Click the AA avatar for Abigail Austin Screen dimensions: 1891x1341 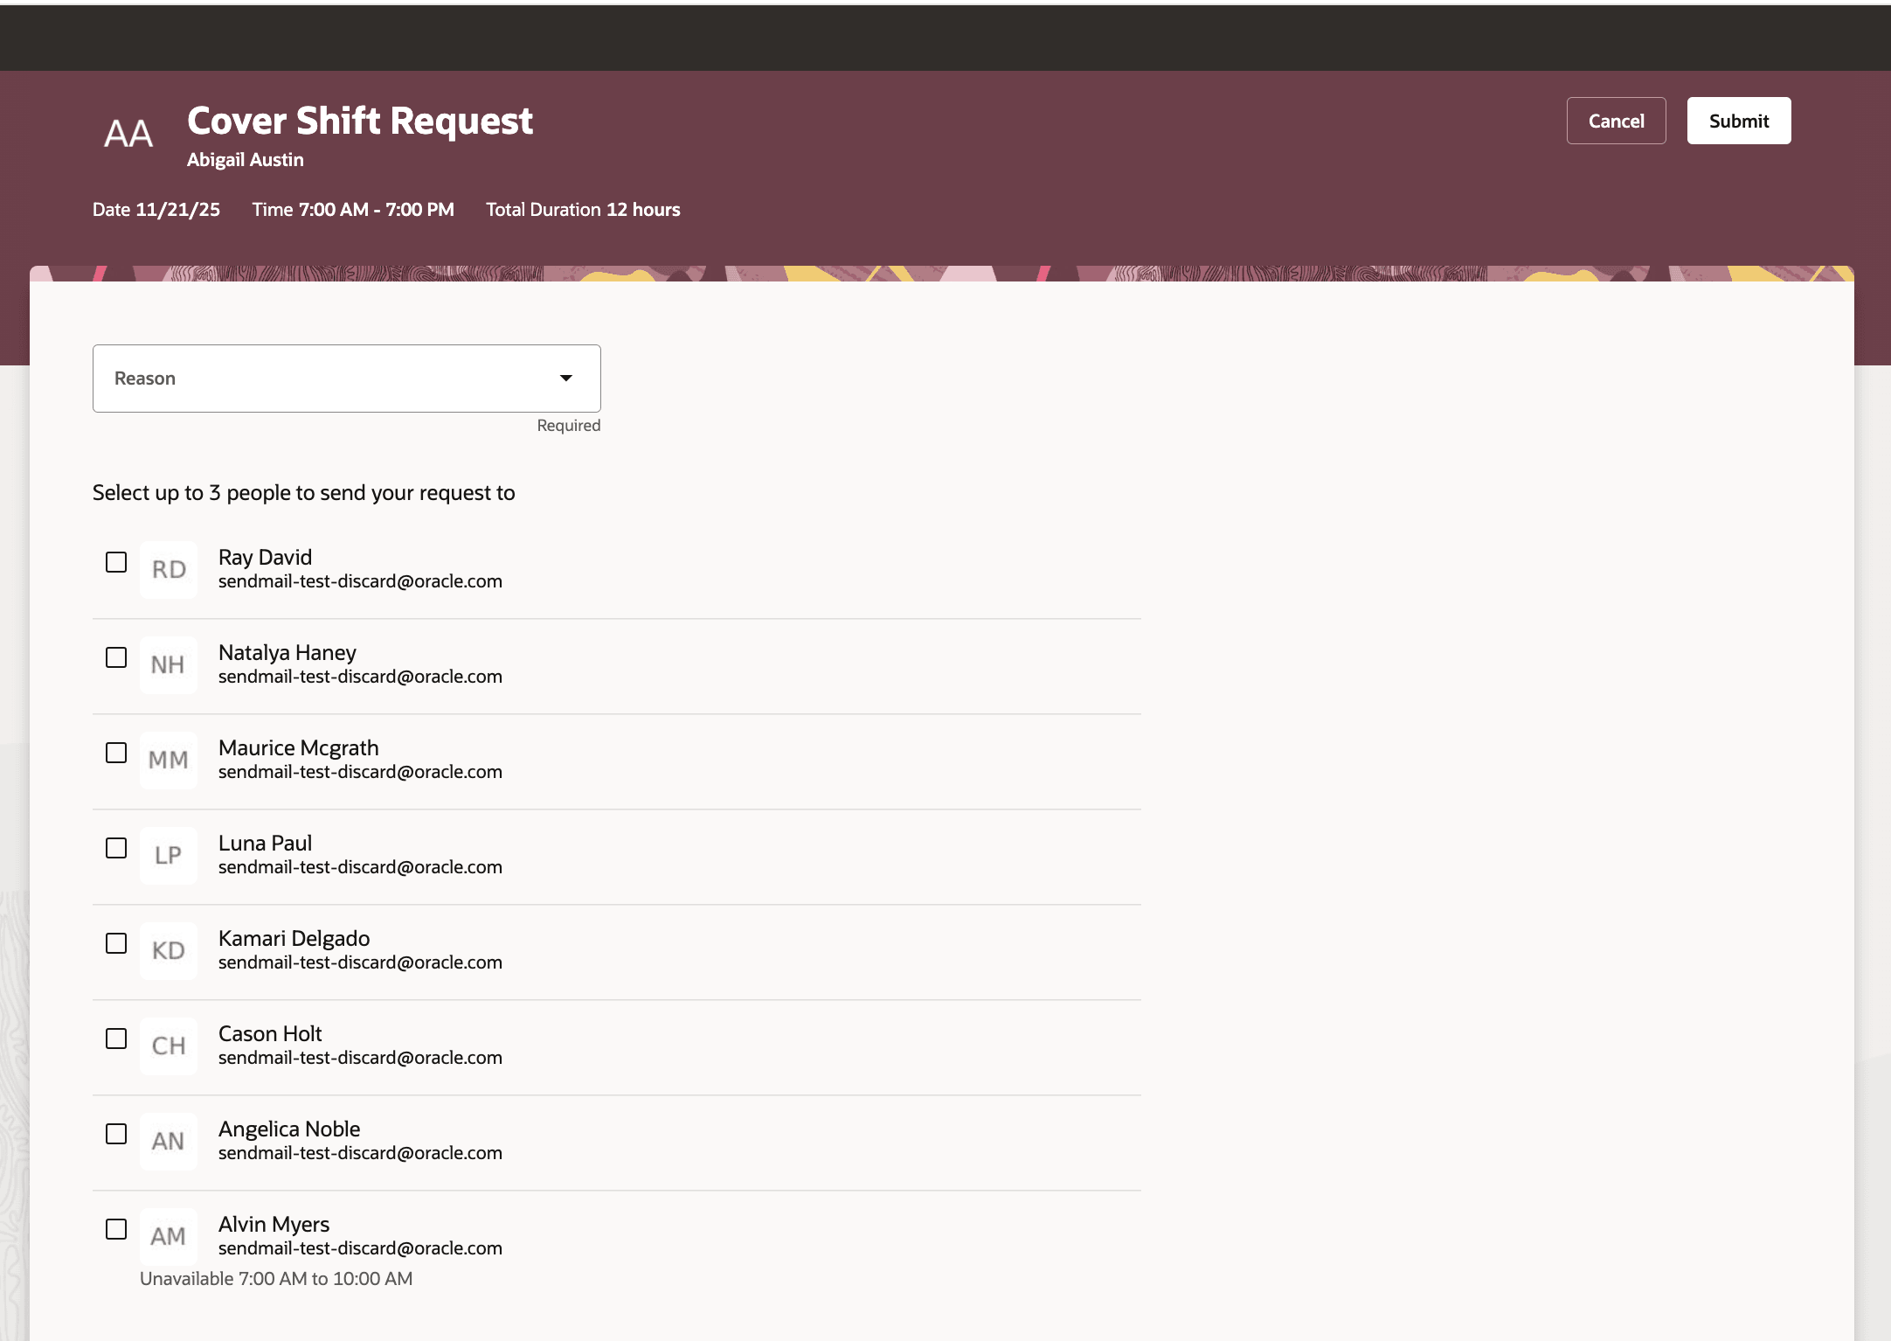point(127,134)
